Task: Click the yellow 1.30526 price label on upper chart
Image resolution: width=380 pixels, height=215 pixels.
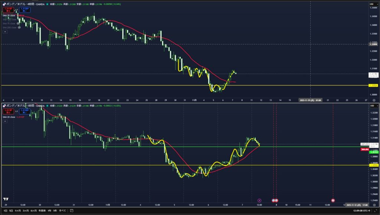Action: click(x=372, y=85)
